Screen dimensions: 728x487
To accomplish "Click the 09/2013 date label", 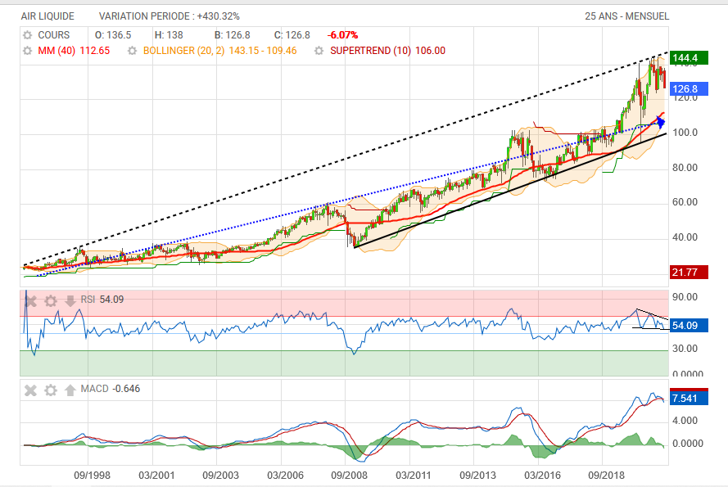I will (x=477, y=476).
